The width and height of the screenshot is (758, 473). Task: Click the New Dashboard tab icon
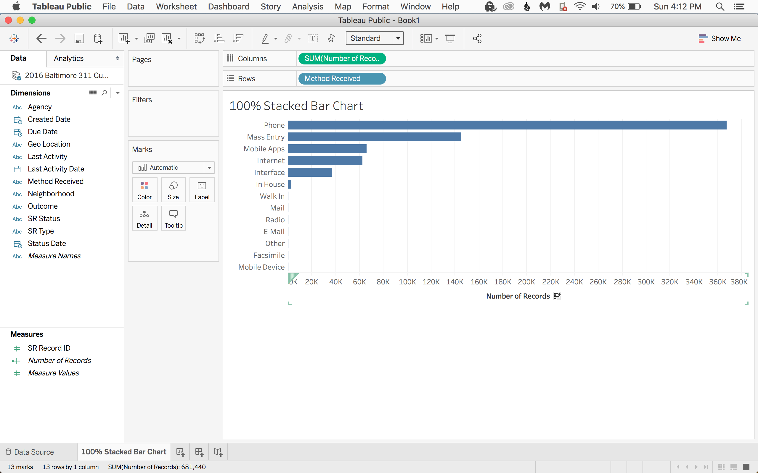pos(200,452)
